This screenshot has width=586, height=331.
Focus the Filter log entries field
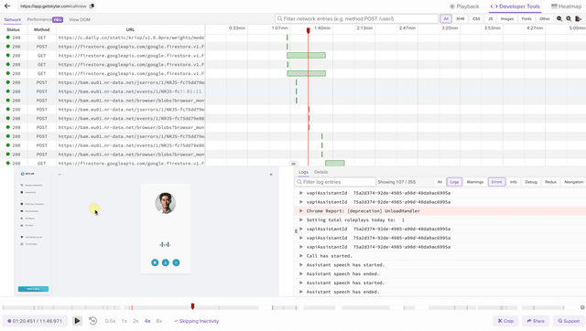(x=335, y=182)
